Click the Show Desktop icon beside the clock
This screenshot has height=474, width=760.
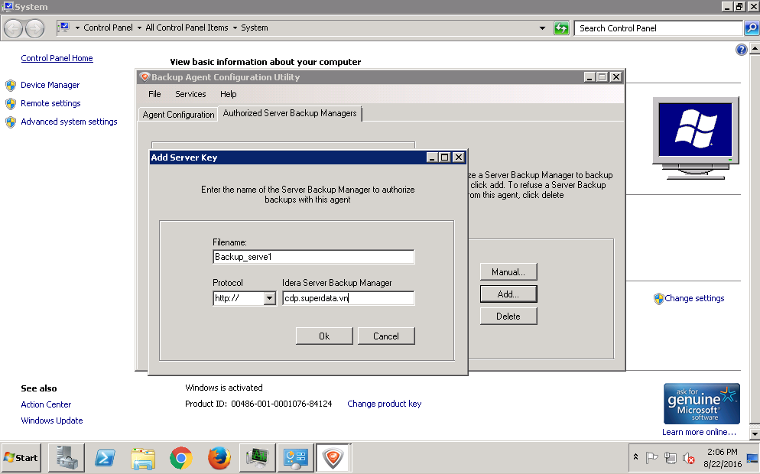click(752, 457)
